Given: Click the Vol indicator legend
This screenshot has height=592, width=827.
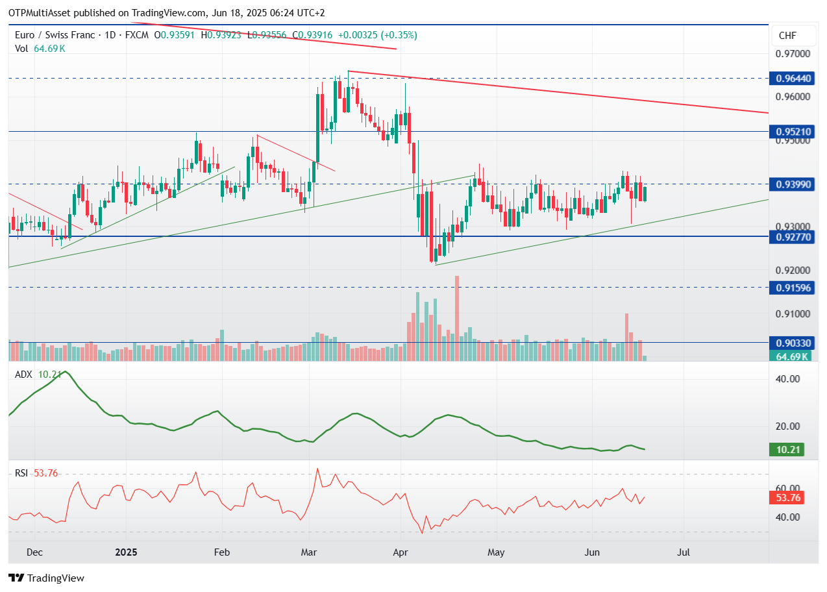Looking at the screenshot, I should pos(39,48).
